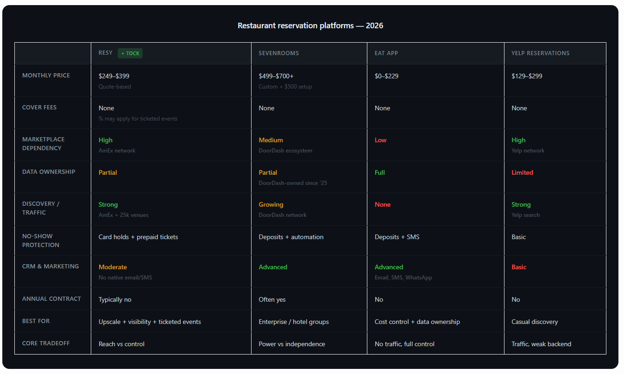624x374 pixels.
Task: Click 'AmEx + 25k venues' note
Action: click(124, 215)
